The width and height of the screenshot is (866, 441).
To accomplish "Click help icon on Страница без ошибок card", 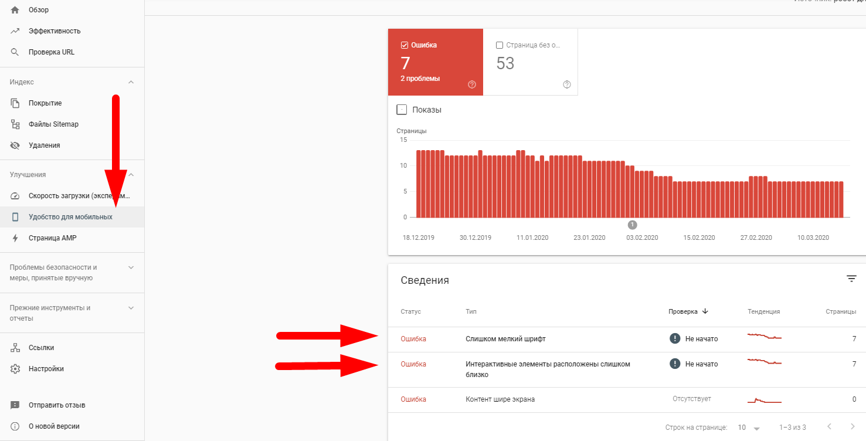I will 567,84.
